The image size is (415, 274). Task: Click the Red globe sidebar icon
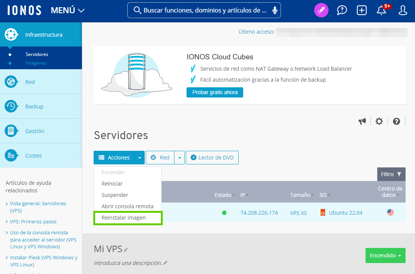click(11, 82)
